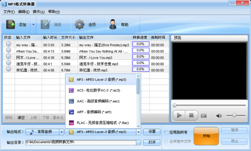Click the app icon in title bar

[4, 4]
